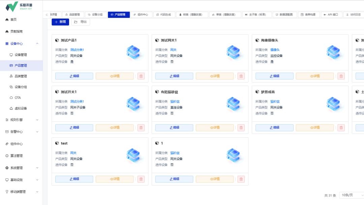
Task: Switch to the 代码生成 tab
Action: pyautogui.click(x=164, y=15)
